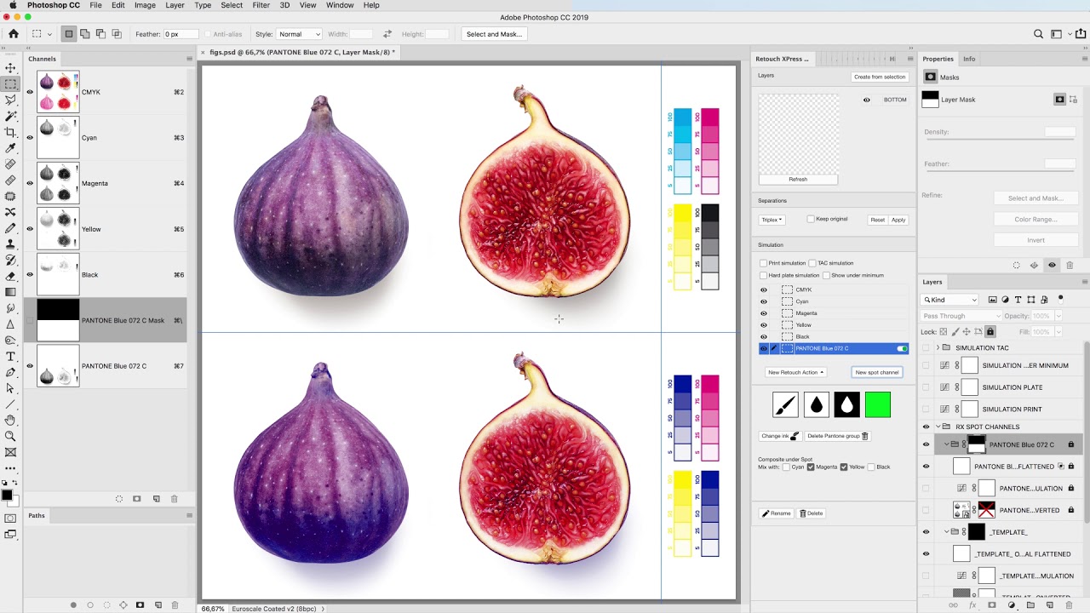Viewport: 1090px width, 613px height.
Task: Click the brush icon in Retouch XPress
Action: [x=785, y=404]
